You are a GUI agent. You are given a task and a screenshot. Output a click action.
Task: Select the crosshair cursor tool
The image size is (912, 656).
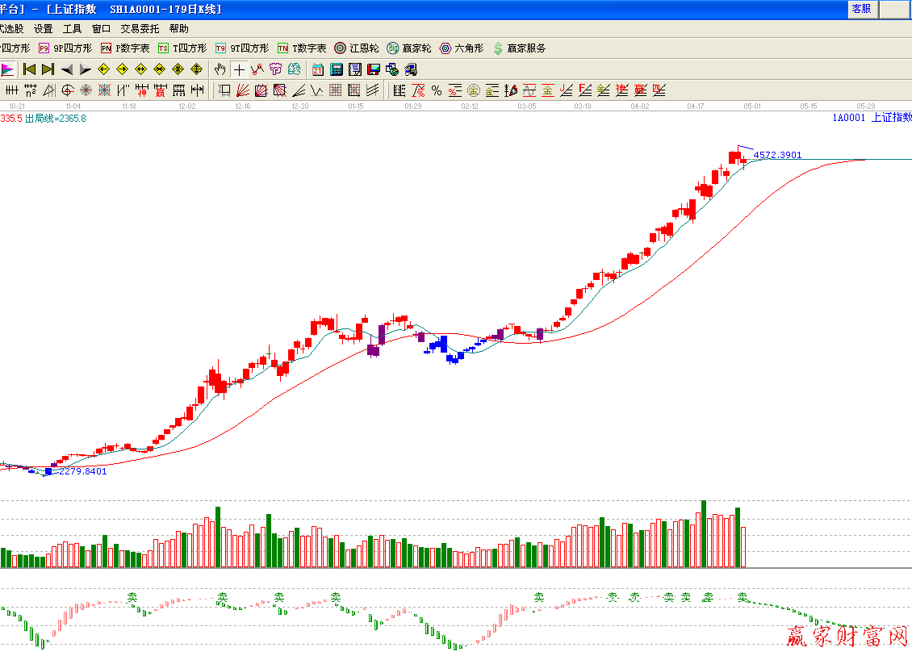(x=239, y=69)
